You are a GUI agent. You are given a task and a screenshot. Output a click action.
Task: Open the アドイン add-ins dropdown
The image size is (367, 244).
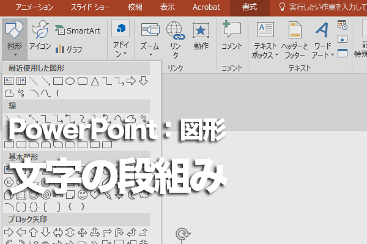point(120,39)
